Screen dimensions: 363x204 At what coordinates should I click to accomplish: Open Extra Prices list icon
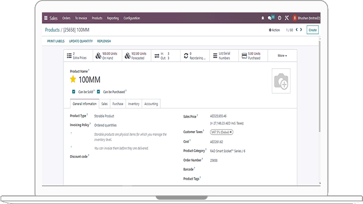click(x=69, y=56)
